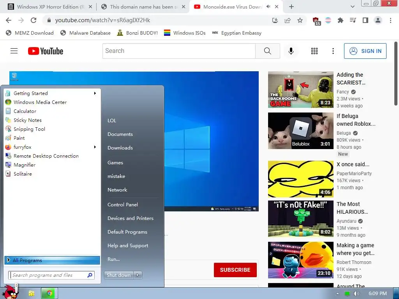This screenshot has height=299, width=399.
Task: Reload the YouTube page
Action: (34, 20)
